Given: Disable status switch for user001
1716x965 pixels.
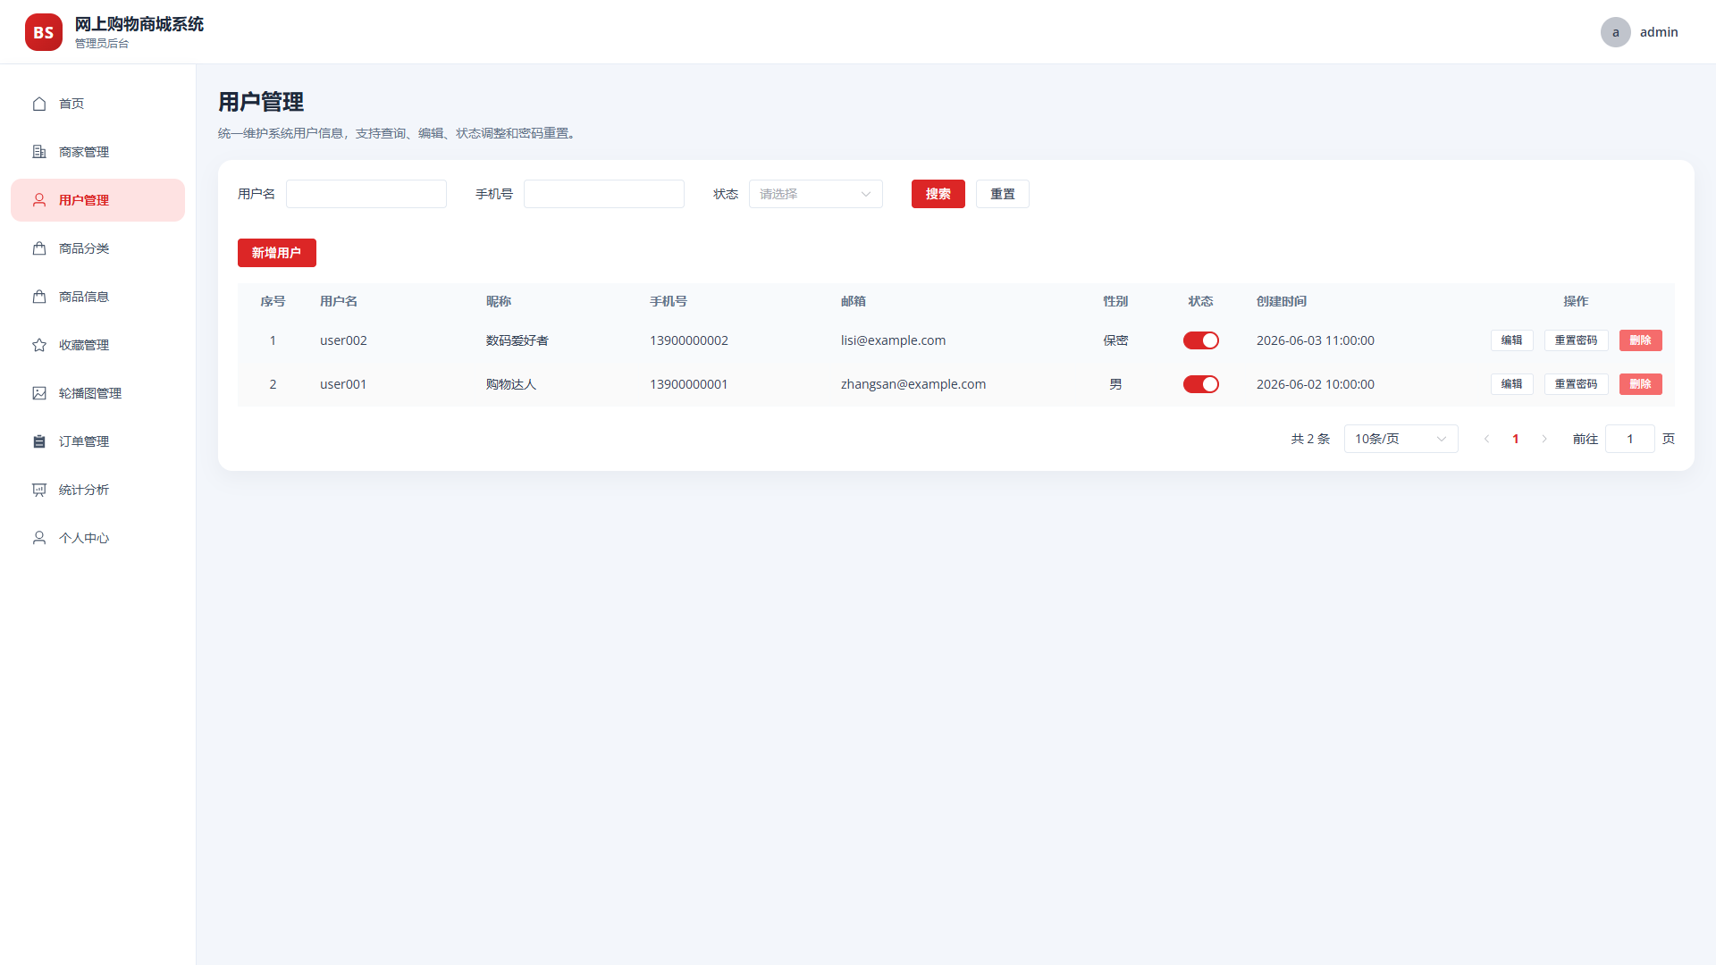Looking at the screenshot, I should 1200,384.
